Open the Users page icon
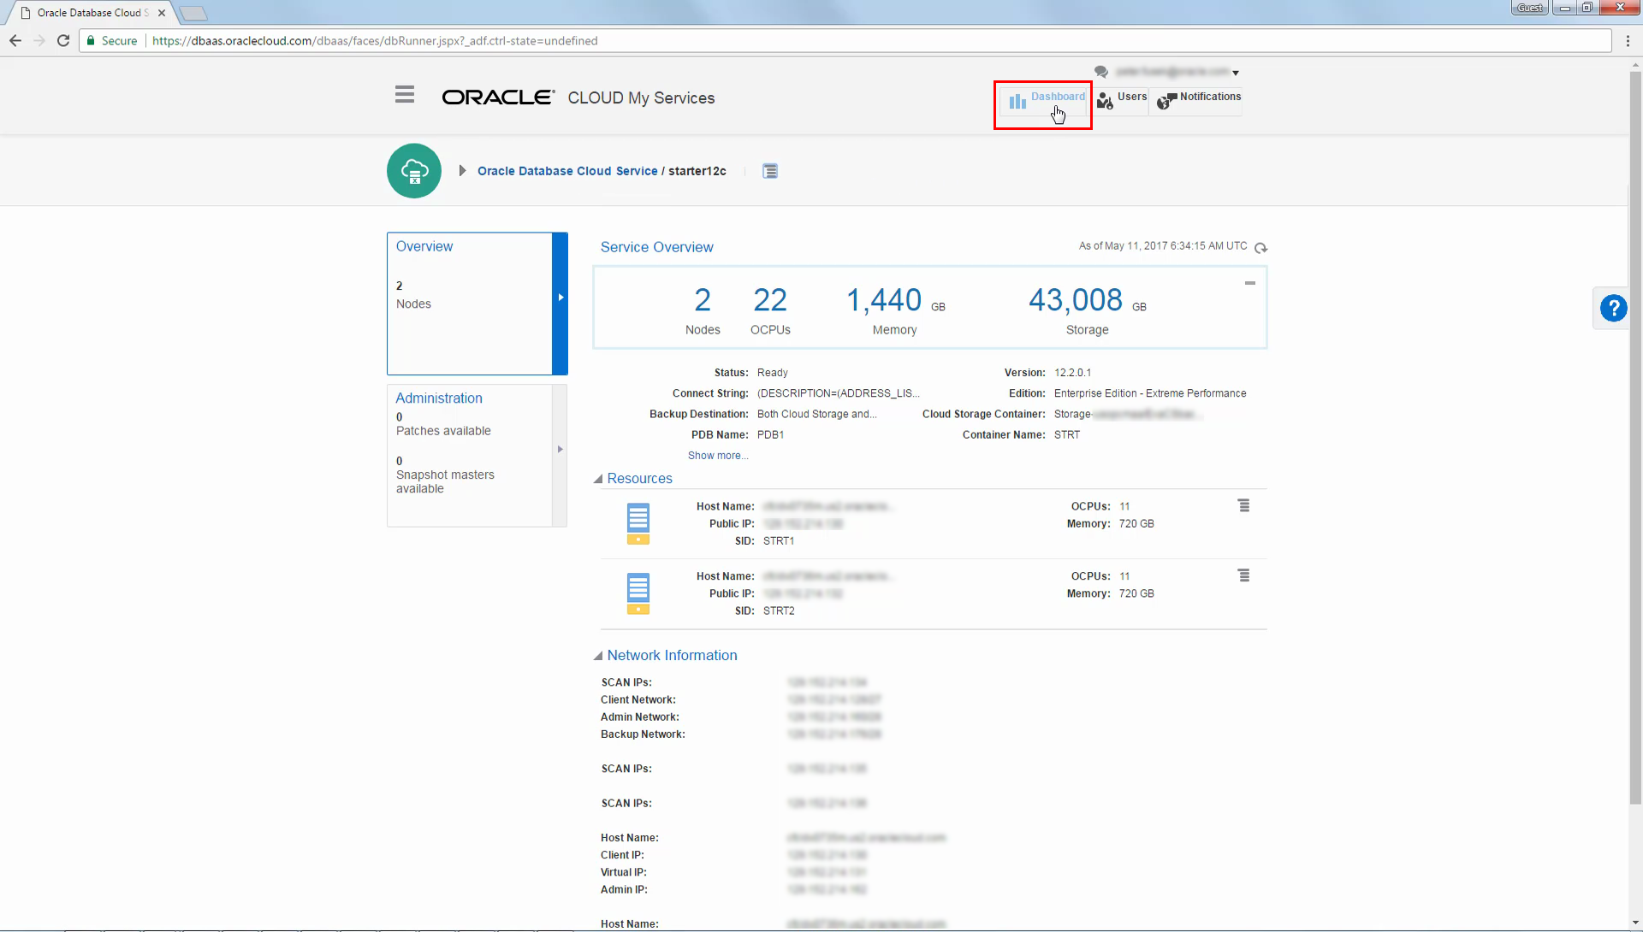The height and width of the screenshot is (932, 1643). pyautogui.click(x=1105, y=102)
